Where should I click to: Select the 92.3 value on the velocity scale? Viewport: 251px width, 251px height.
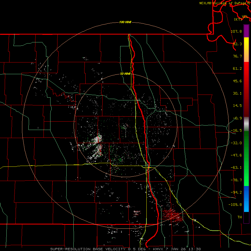(x=237, y=44)
